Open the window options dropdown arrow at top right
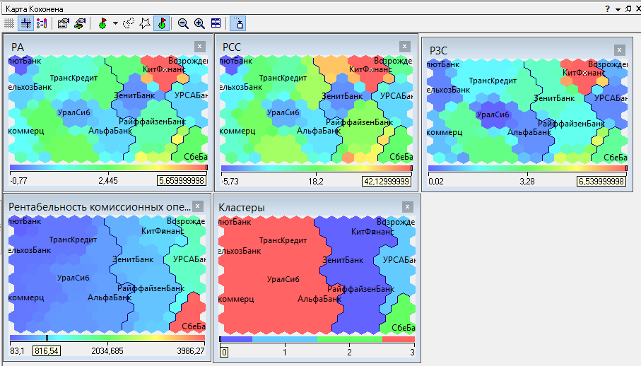Screen dimensions: 641x366 (618, 9)
